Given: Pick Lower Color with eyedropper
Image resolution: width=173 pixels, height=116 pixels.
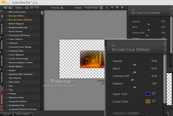Looking at the screenshot, I should tap(154, 101).
